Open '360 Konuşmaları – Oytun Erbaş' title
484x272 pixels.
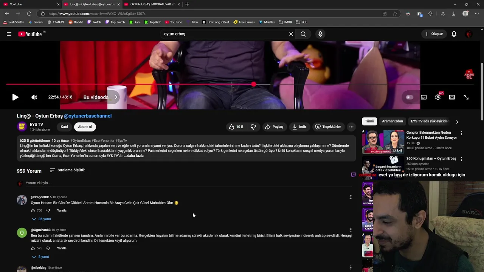431,159
